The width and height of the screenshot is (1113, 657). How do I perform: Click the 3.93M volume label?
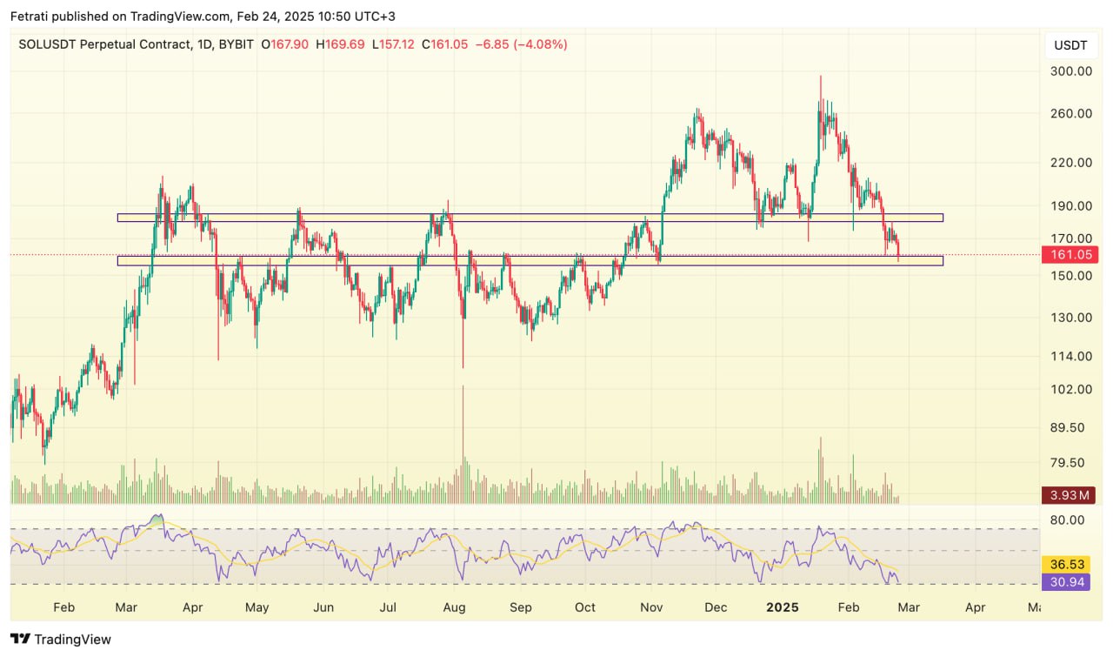(x=1066, y=495)
